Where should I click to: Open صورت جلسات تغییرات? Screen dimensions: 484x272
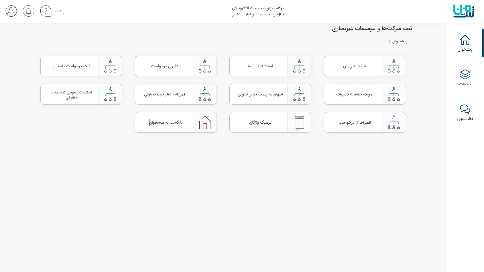(x=353, y=94)
